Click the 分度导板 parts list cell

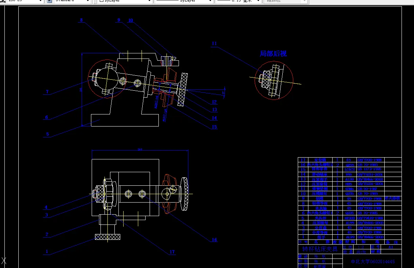[320, 233]
